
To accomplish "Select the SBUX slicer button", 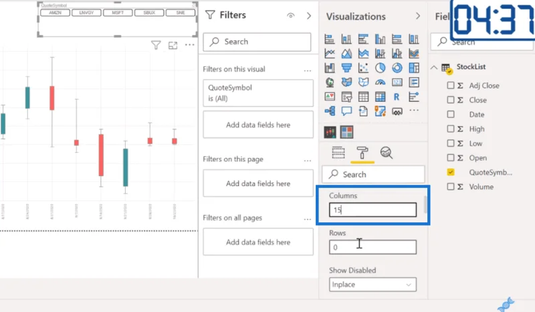I will (149, 13).
